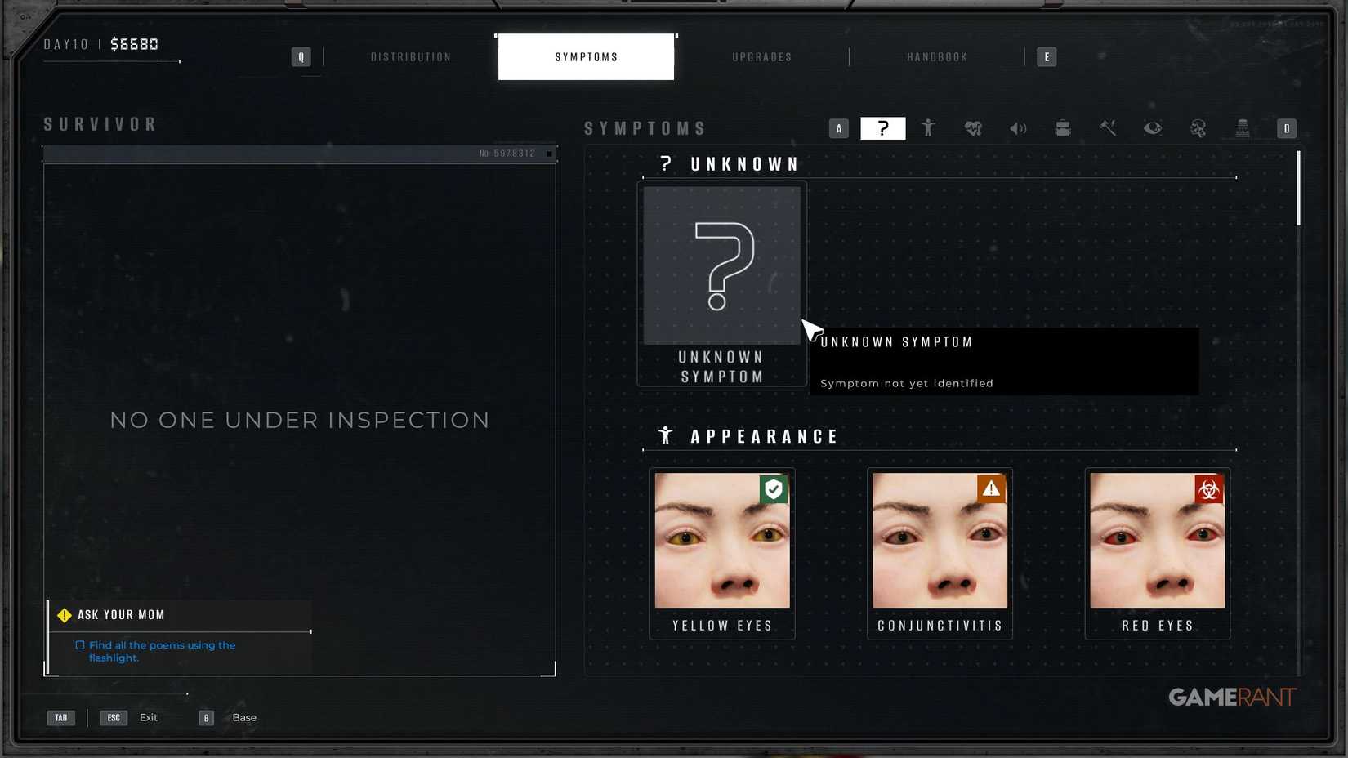Viewport: 1348px width, 758px height.
Task: Check the 'Find all the poems' objective box
Action: 80,645
